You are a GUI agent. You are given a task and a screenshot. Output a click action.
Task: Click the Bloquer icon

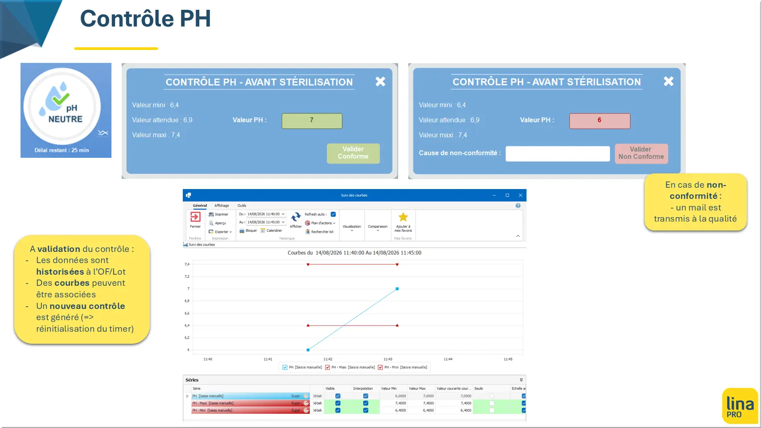pos(242,230)
